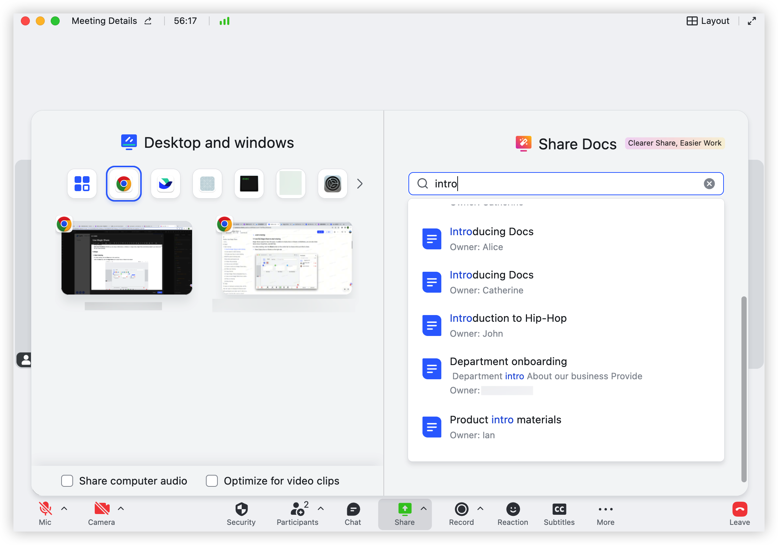Select the Chrome app icon in the row

(124, 184)
